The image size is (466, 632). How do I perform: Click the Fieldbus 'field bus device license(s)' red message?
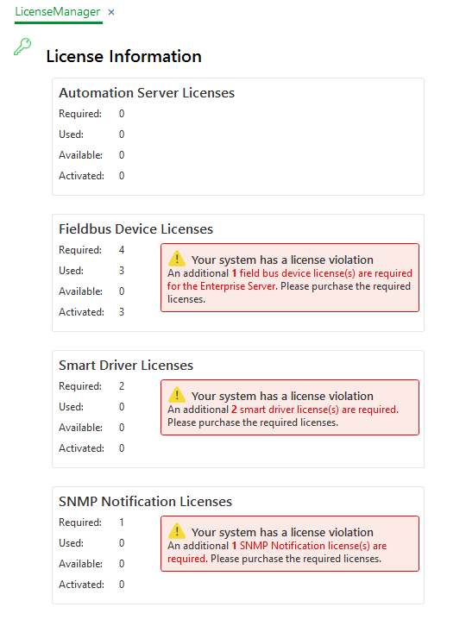point(290,279)
